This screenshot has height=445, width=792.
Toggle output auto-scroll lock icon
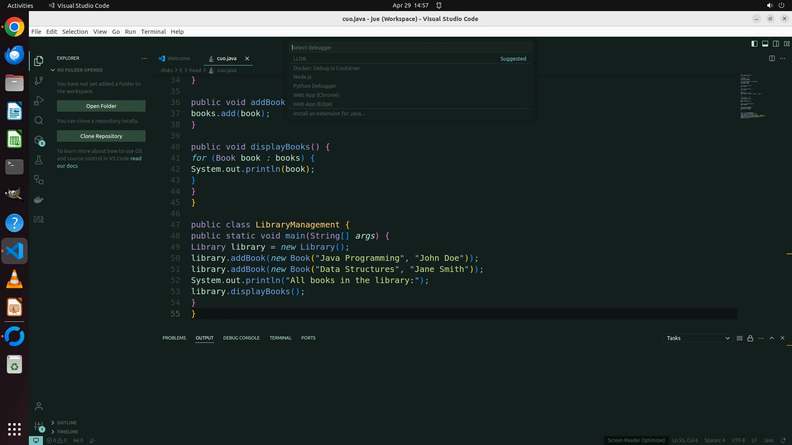coord(750,338)
